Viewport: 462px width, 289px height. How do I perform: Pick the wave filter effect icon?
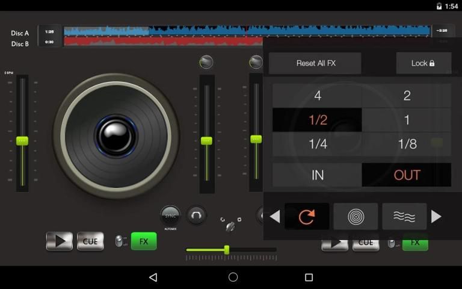pos(404,217)
